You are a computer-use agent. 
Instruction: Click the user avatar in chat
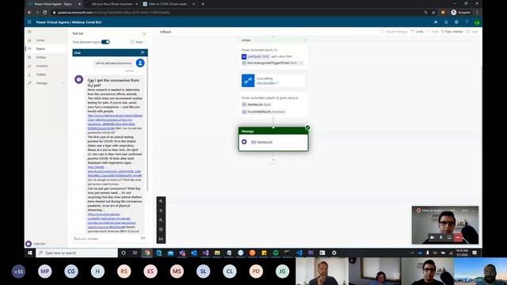point(140,63)
